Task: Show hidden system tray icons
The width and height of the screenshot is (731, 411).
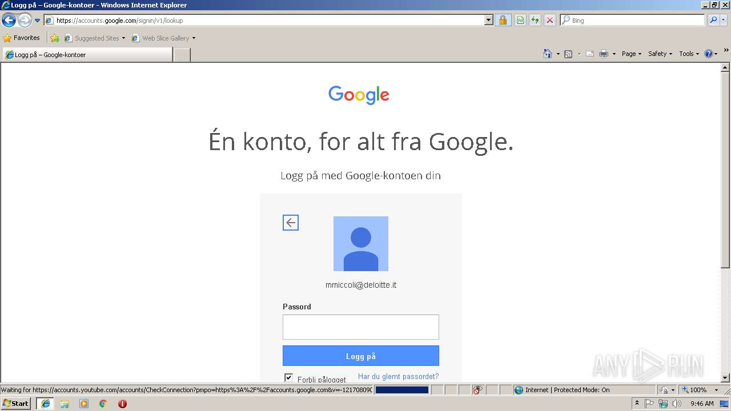Action: (637, 404)
